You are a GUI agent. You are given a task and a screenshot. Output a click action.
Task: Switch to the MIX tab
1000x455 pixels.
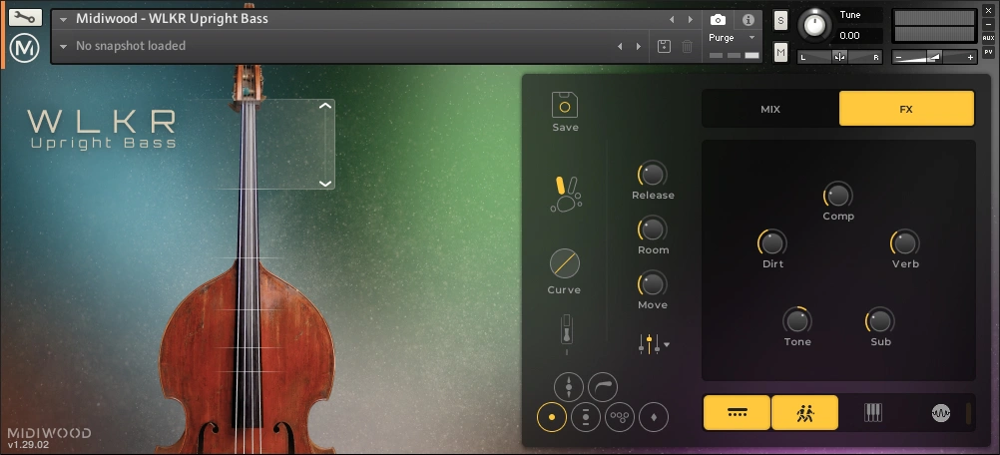(x=769, y=109)
